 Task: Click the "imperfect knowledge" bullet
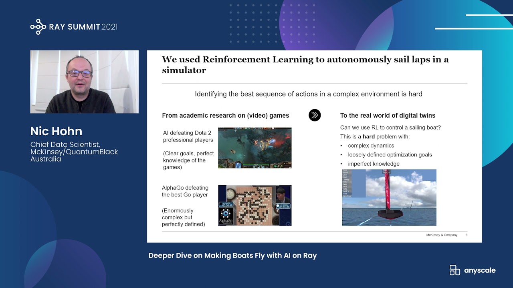click(374, 164)
